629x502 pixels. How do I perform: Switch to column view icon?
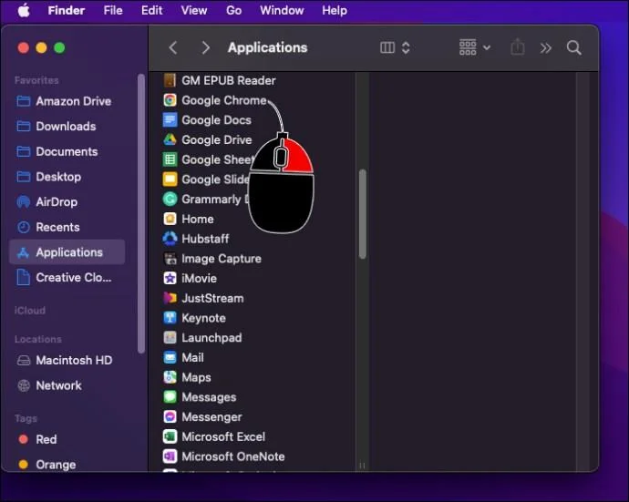tap(387, 47)
